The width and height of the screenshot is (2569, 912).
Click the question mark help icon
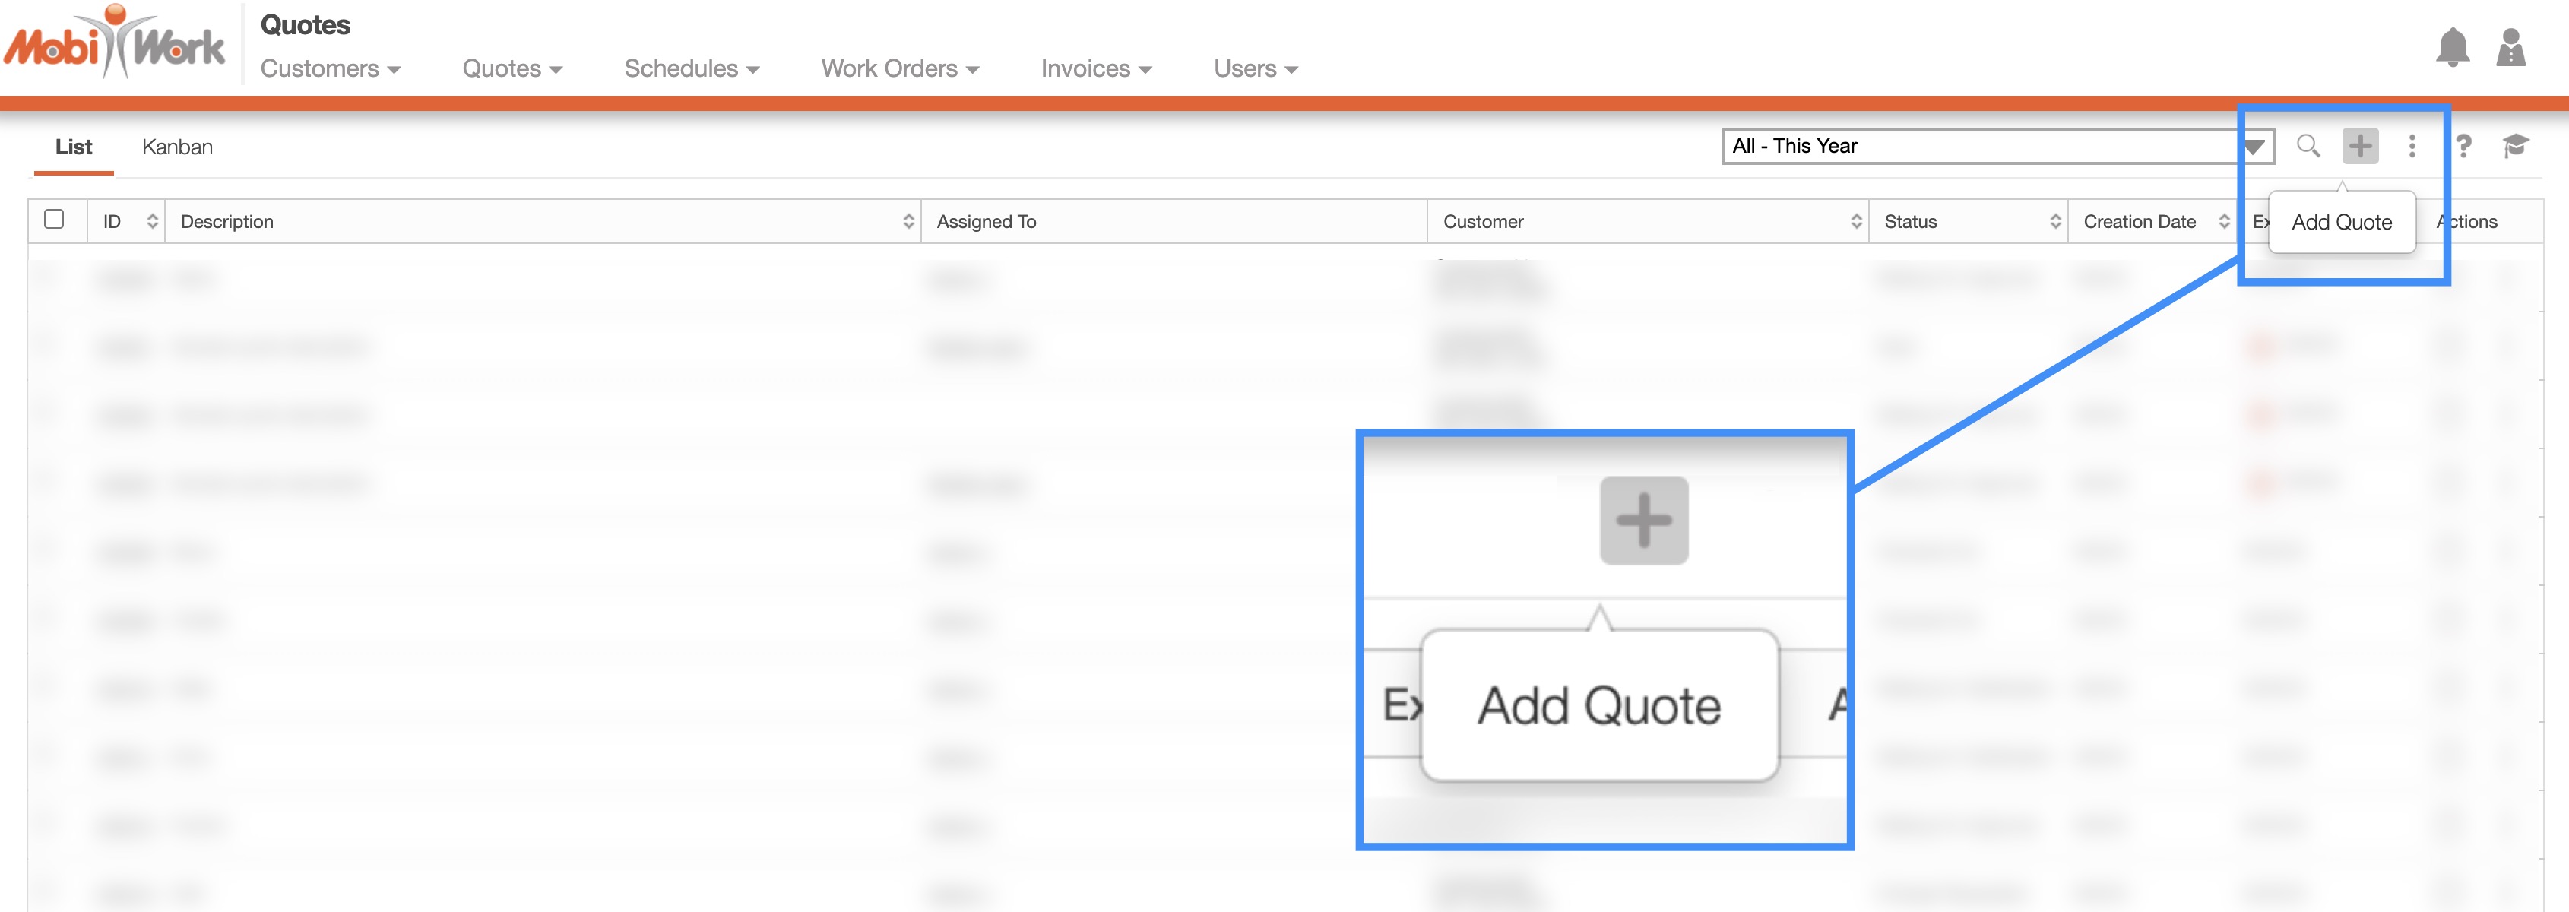[2463, 147]
